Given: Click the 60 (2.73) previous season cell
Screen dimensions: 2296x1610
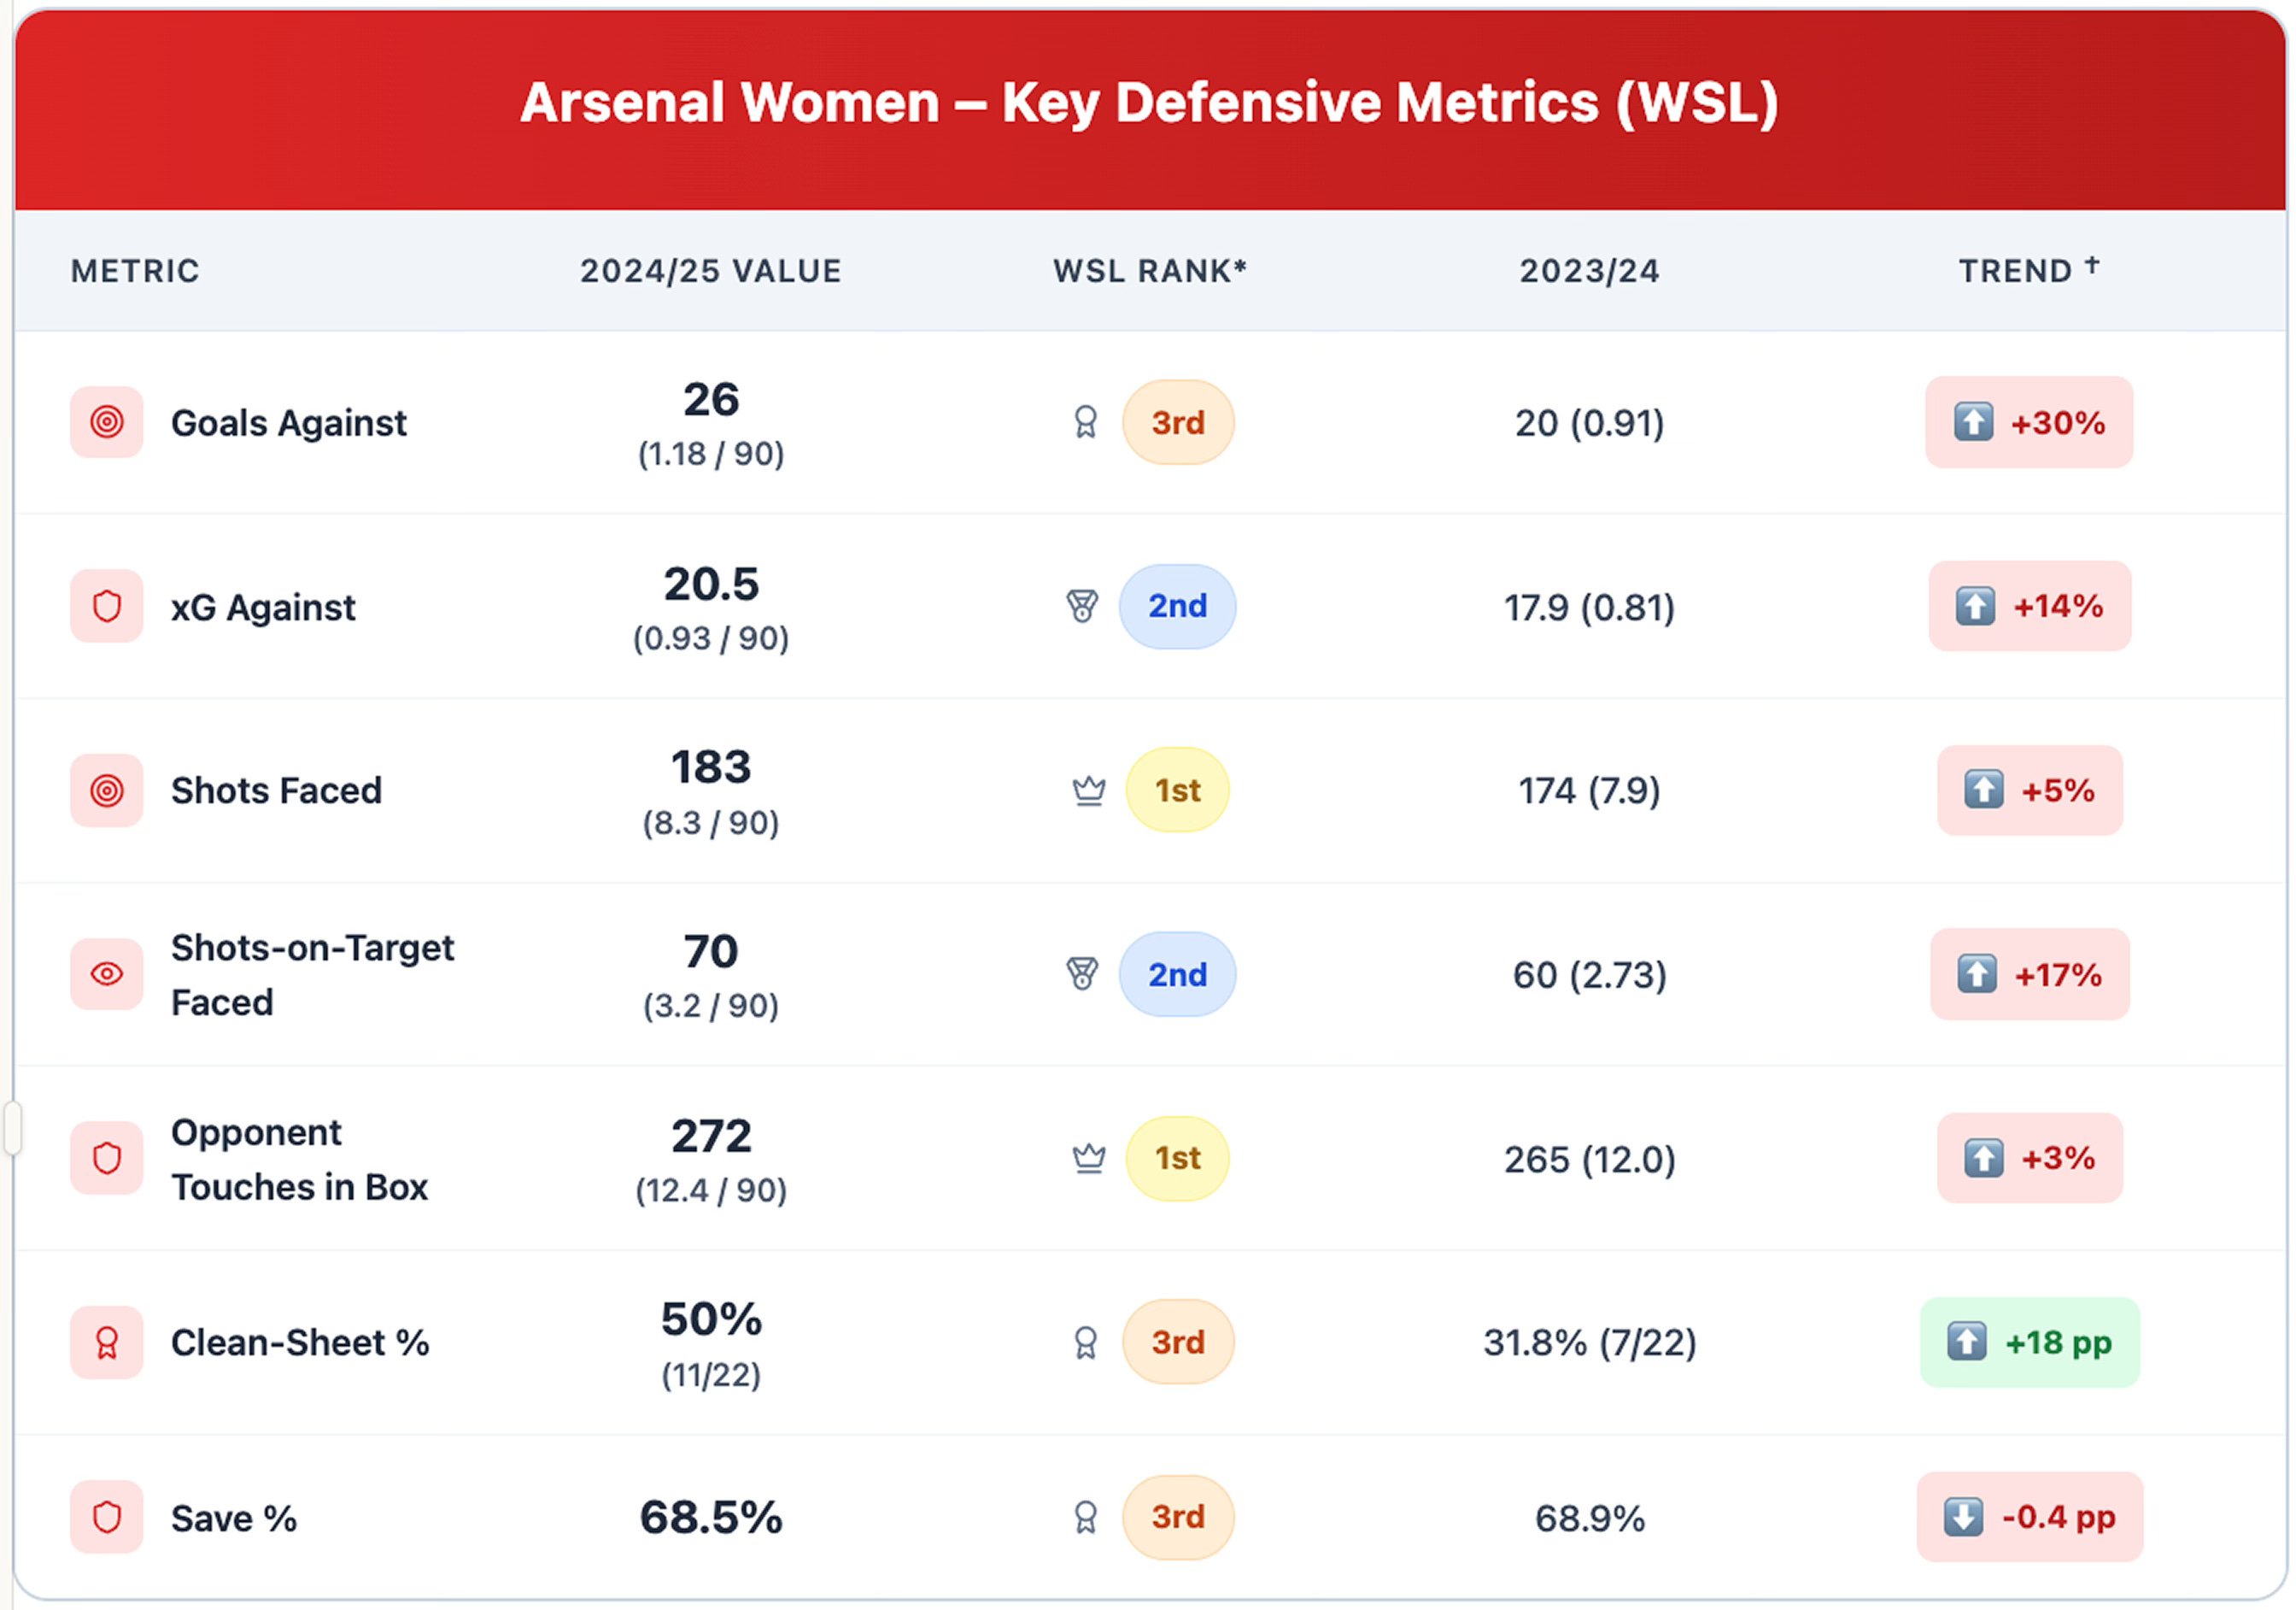Looking at the screenshot, I should [1591, 974].
